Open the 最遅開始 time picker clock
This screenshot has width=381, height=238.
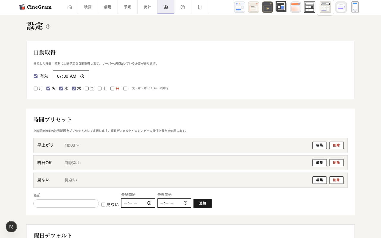pos(186,203)
